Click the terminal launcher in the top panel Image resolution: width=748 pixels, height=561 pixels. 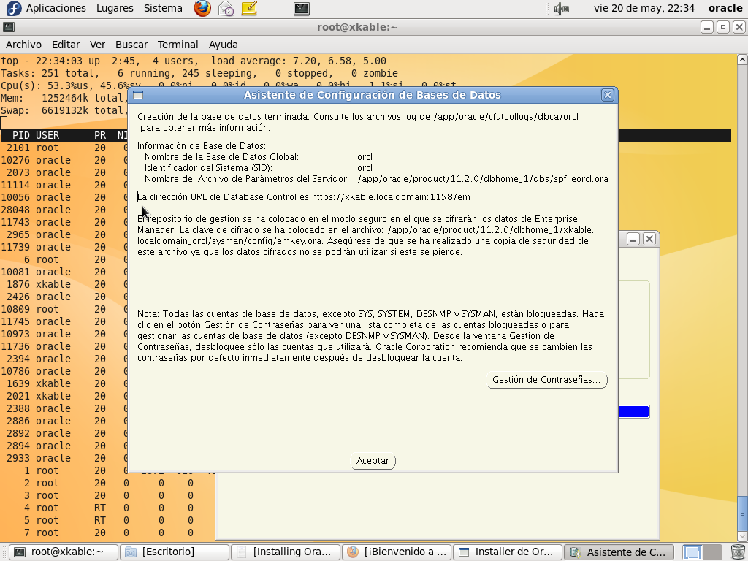click(x=302, y=8)
